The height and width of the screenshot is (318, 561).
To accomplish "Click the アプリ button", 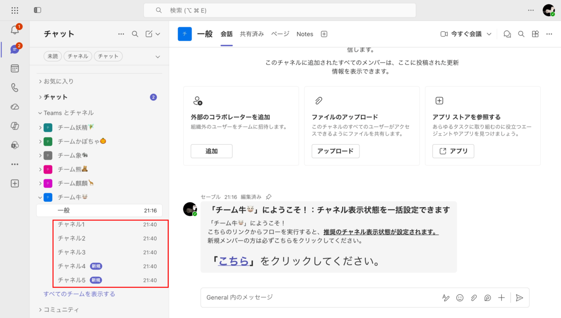I will pos(453,151).
